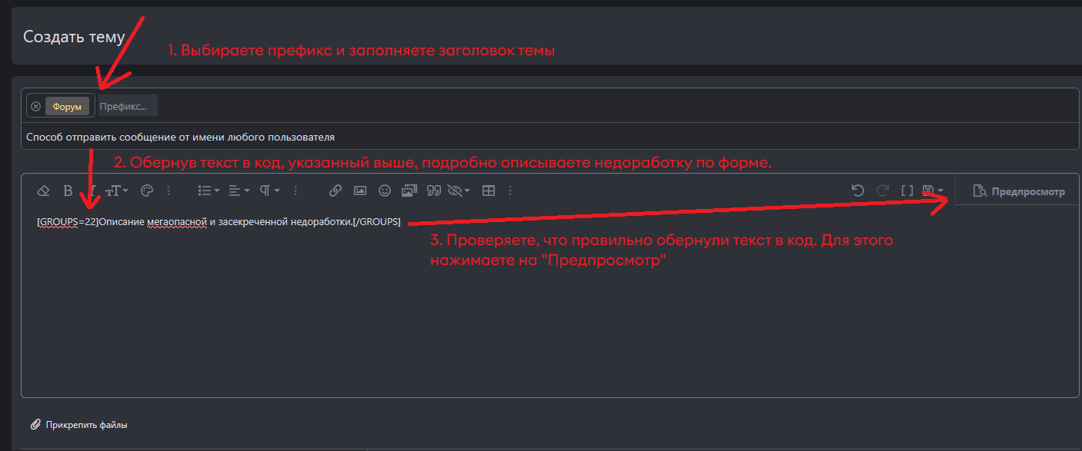The width and height of the screenshot is (1082, 451).
Task: Click the Предпросмотр button
Action: (1017, 190)
